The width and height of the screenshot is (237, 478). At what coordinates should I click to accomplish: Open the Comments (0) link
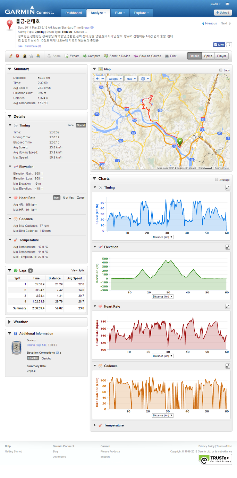pyautogui.click(x=33, y=46)
